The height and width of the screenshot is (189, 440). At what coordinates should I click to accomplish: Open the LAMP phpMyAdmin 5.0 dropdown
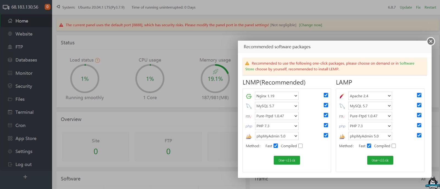pos(370,136)
